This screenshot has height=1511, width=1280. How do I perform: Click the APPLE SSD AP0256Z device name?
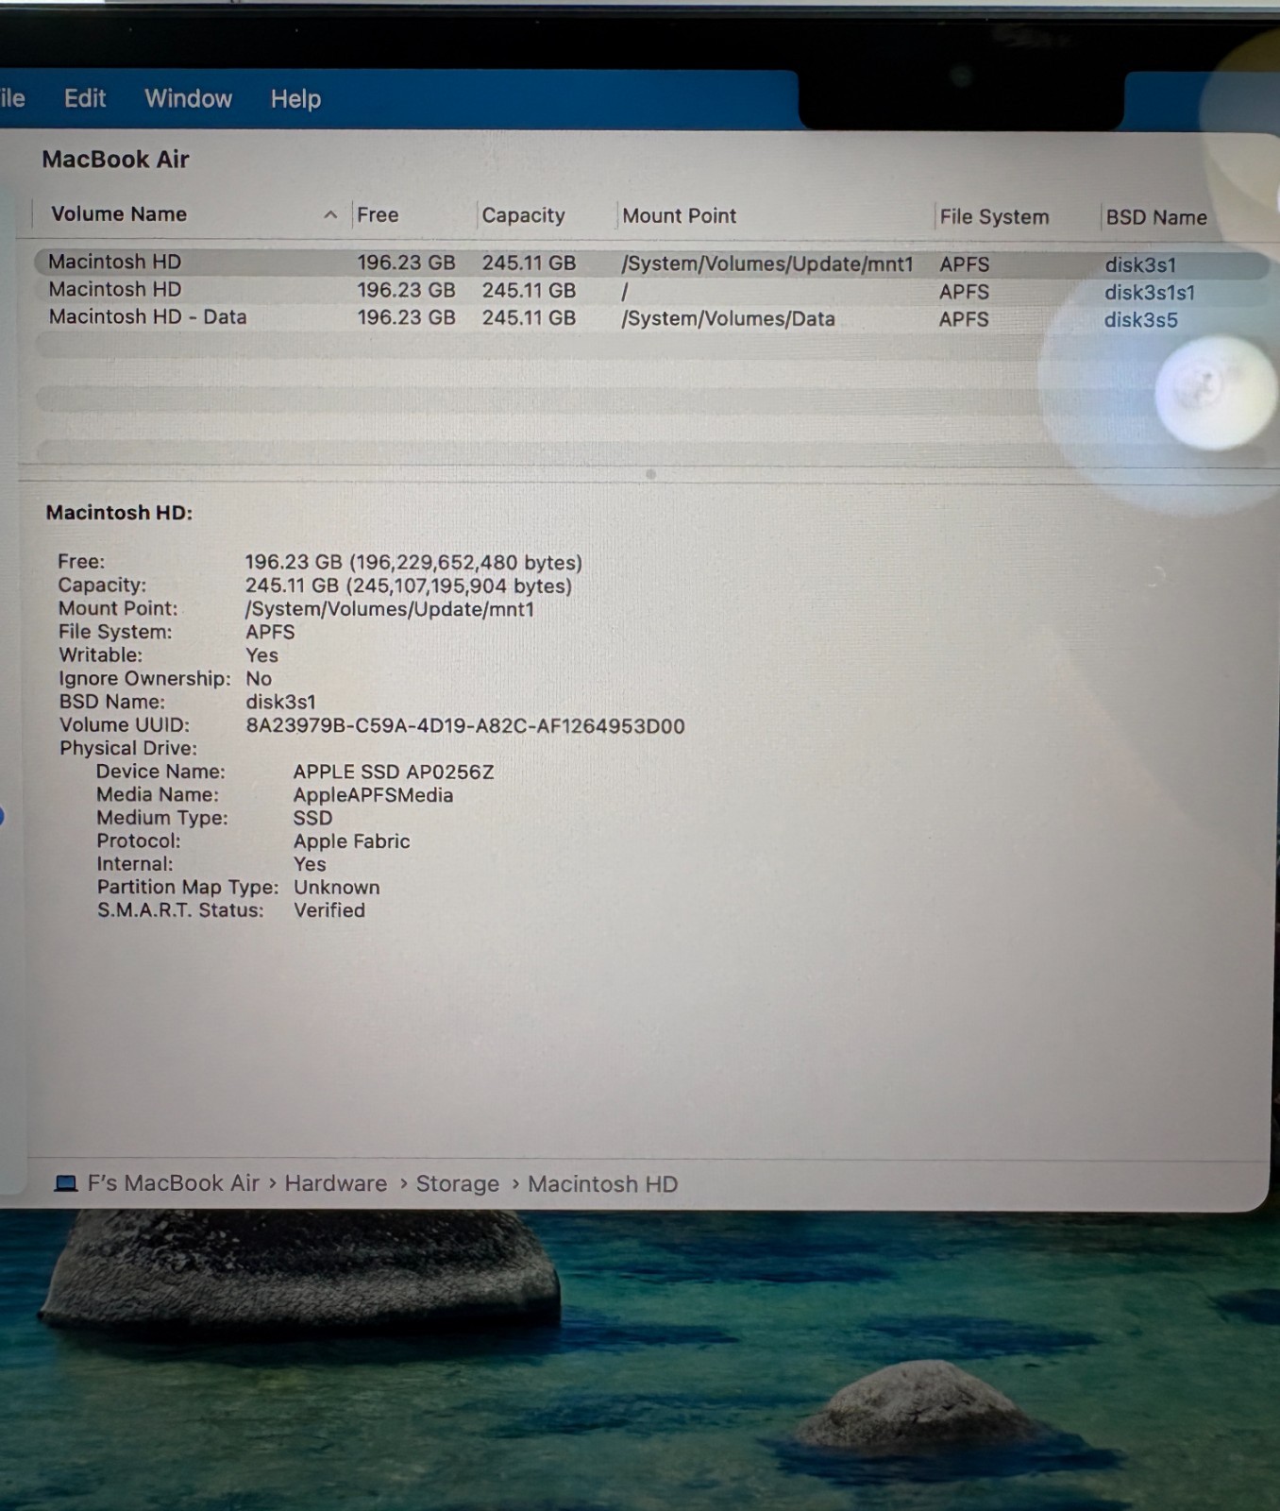tap(394, 772)
